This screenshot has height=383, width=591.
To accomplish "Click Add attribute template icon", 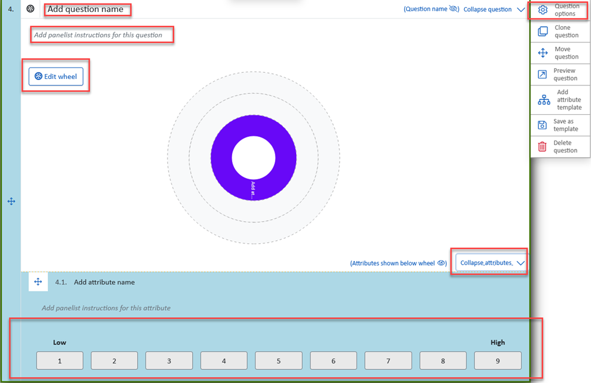I will (544, 100).
